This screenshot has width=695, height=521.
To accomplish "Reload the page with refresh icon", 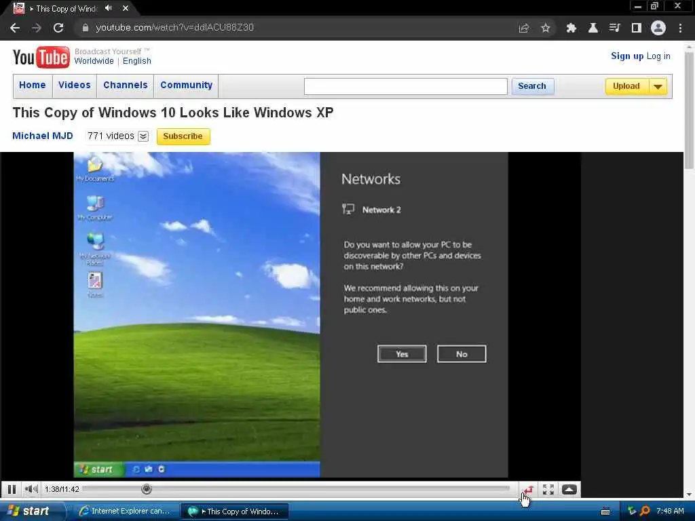I will tap(58, 28).
